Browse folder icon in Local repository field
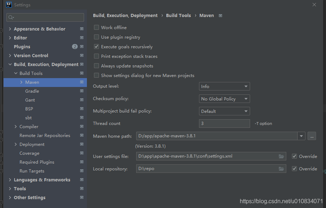The width and height of the screenshot is (326, 208). tap(281, 169)
